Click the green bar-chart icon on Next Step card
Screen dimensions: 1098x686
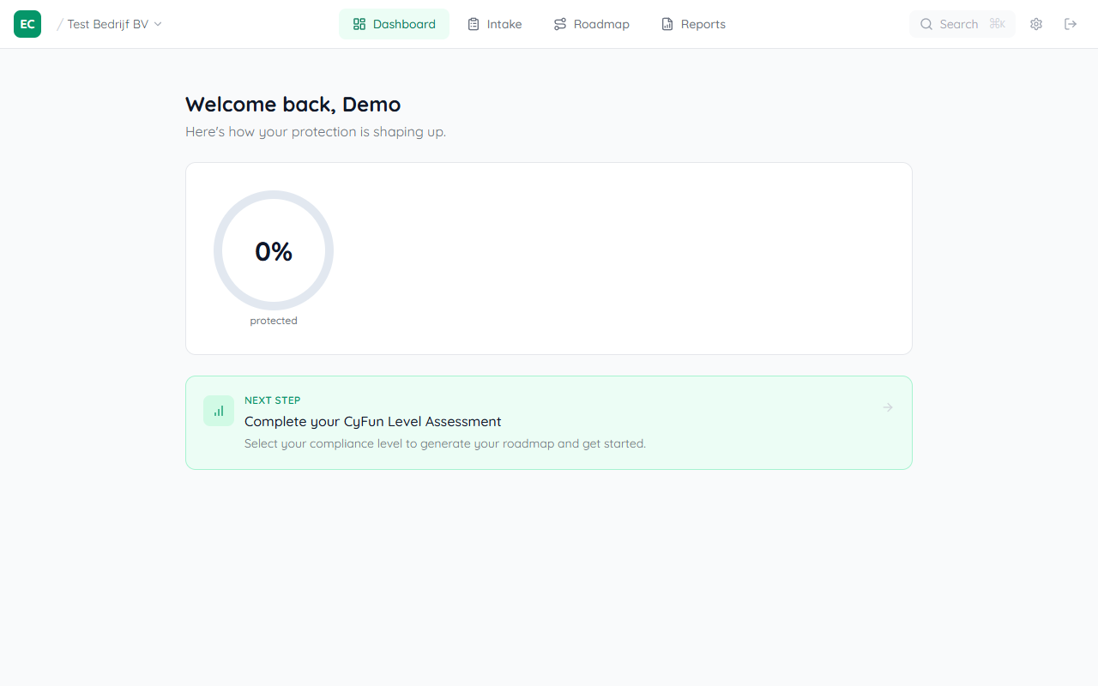[x=218, y=411]
